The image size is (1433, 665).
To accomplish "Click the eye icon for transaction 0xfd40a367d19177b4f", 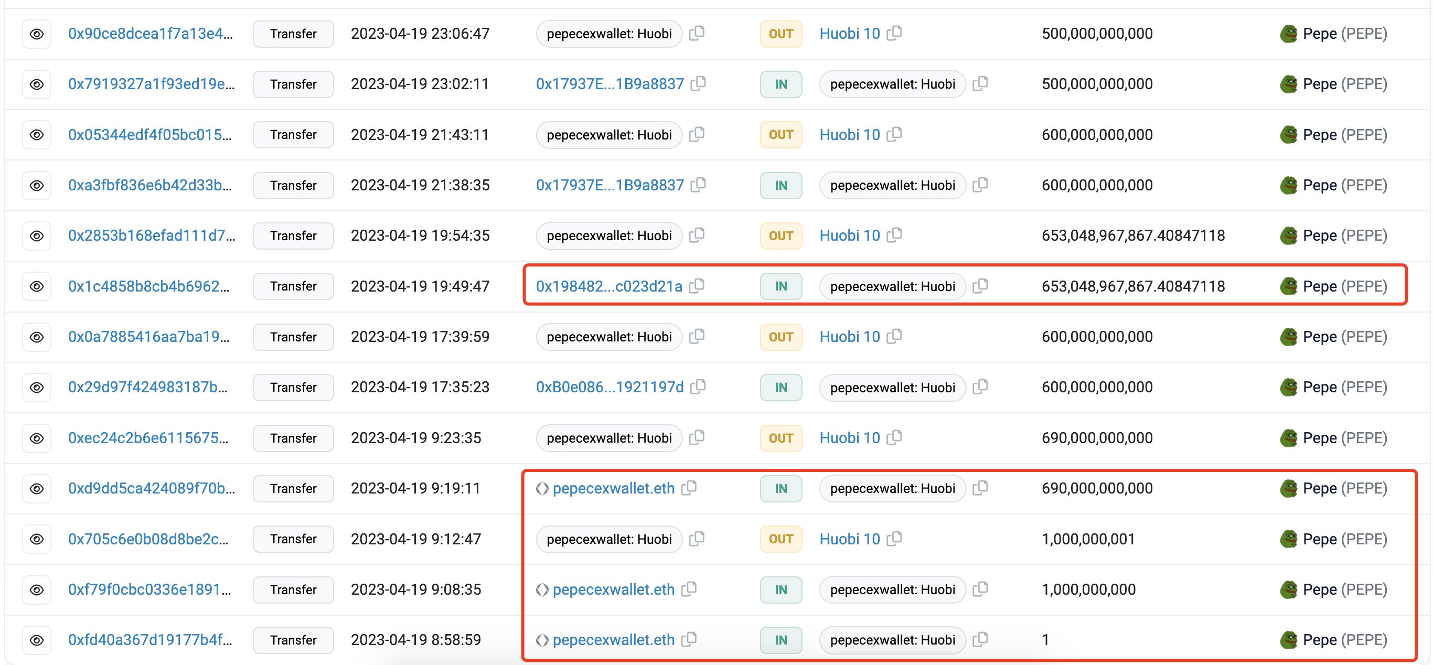I will 37,640.
